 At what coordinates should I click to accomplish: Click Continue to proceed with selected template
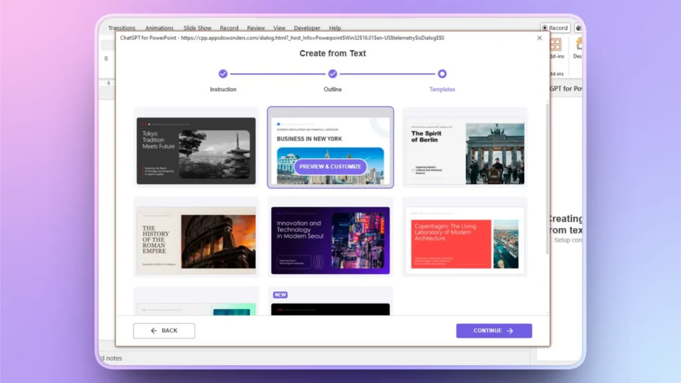click(494, 330)
